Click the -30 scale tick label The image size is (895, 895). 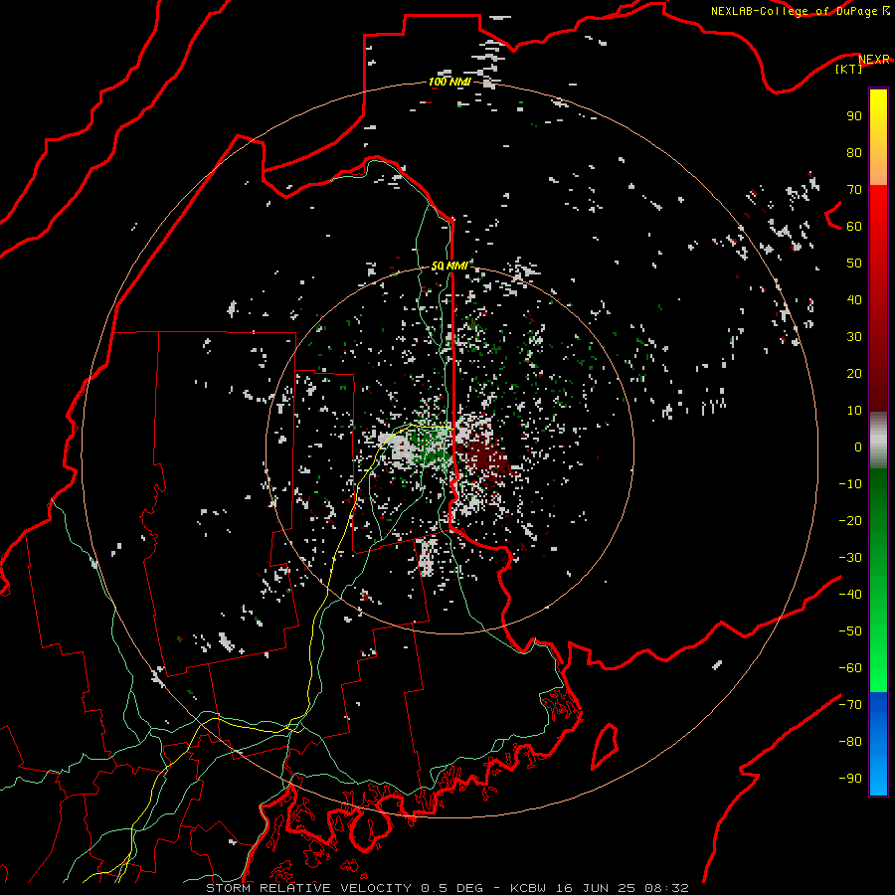[850, 558]
